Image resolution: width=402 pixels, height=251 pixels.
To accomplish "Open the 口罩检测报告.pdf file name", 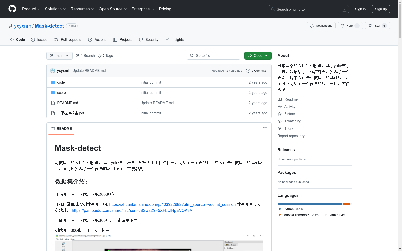I will pyautogui.click(x=71, y=113).
